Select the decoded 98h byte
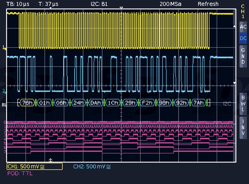The image size is (249, 184). [164, 103]
